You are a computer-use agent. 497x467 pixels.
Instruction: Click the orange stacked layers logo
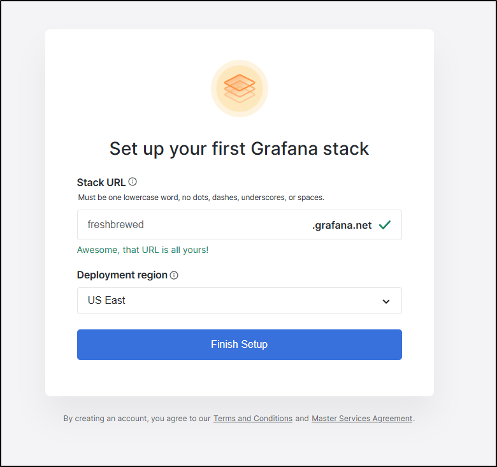[240, 89]
